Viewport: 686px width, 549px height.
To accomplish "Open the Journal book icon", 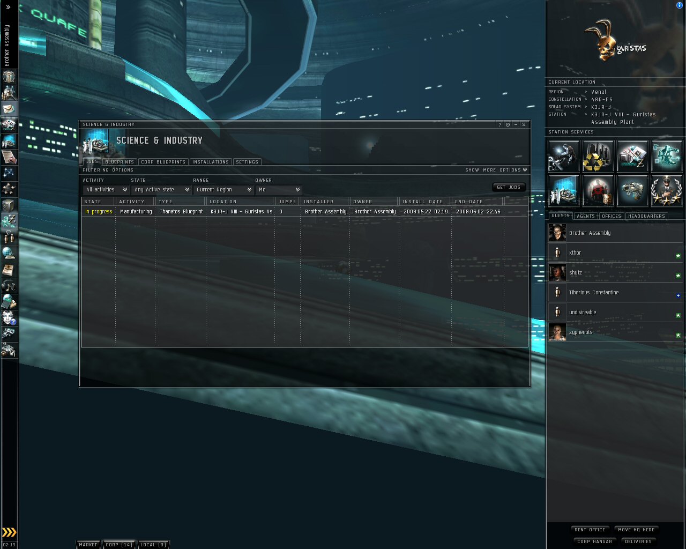I will (9, 270).
